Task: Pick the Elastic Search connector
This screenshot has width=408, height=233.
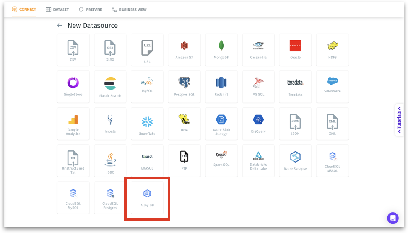Action: [x=110, y=87]
